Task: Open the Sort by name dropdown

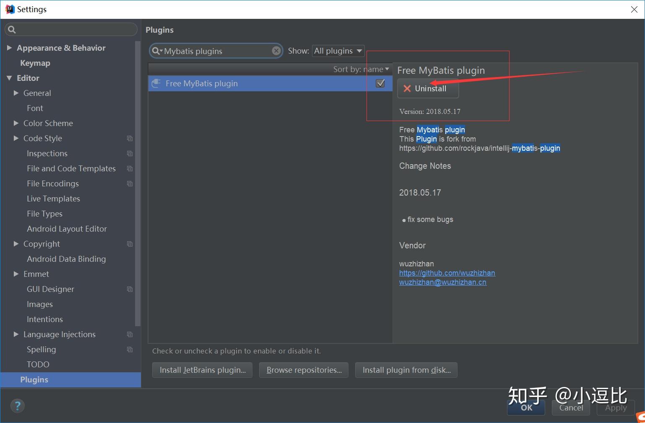Action: (361, 69)
